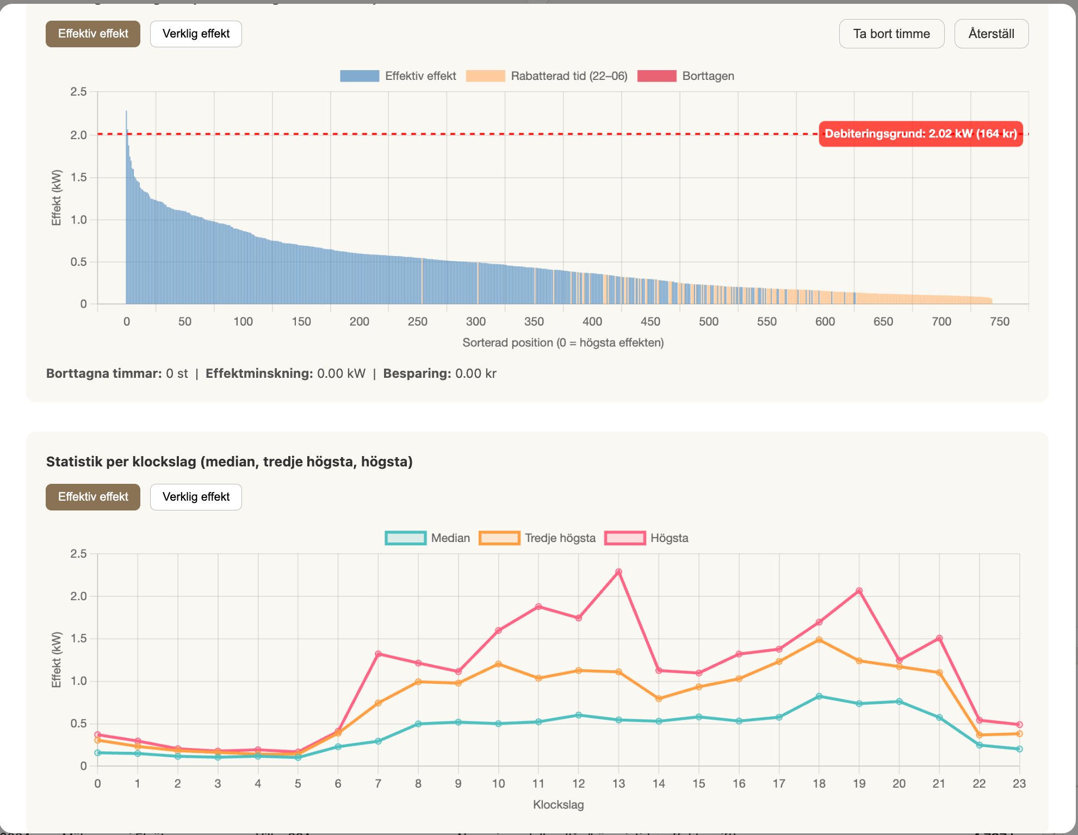1078x835 pixels.
Task: Hide the orange Tredje högsta legend series
Action: click(x=537, y=538)
